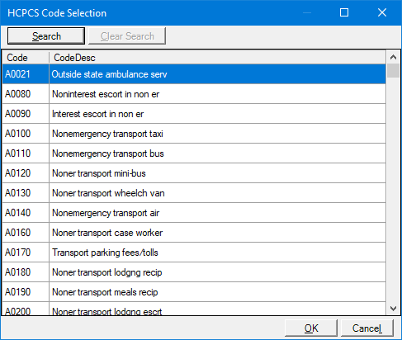402x340 pixels.
Task: Click the vertical scrollbar thumb
Action: coord(393,71)
